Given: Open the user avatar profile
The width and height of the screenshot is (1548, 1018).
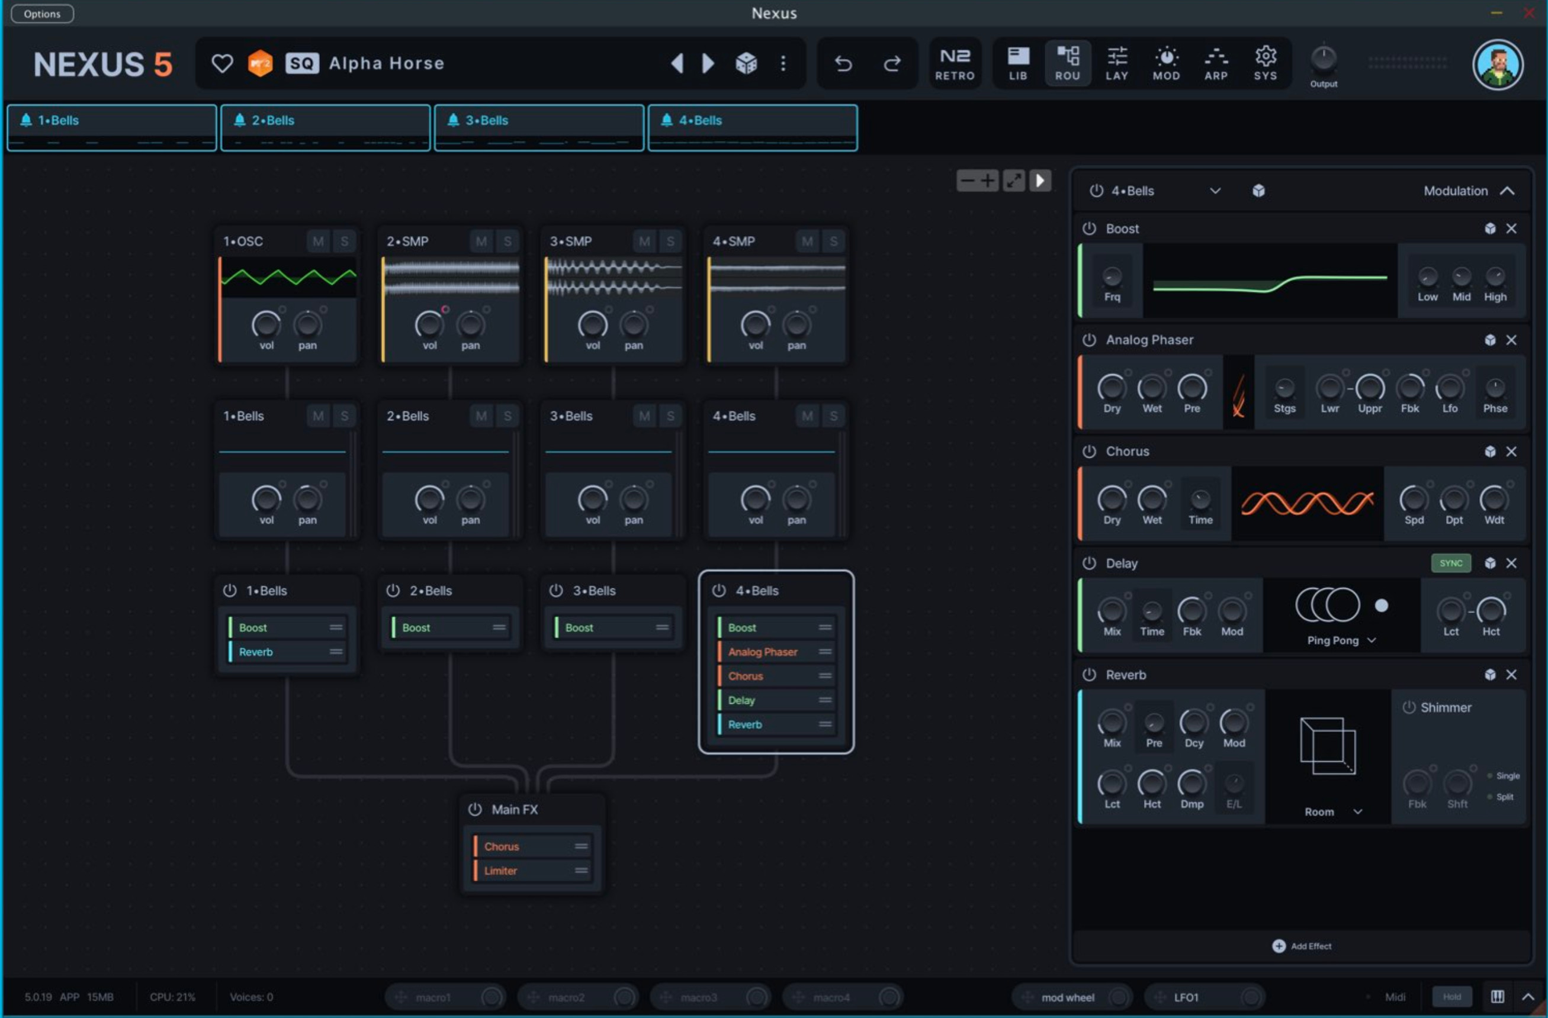Looking at the screenshot, I should (1498, 65).
